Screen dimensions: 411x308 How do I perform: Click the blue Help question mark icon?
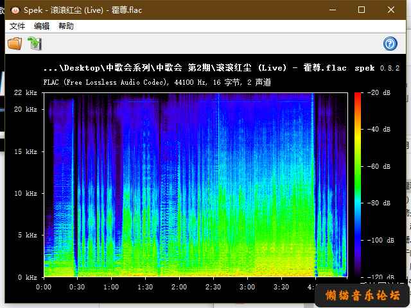(390, 44)
